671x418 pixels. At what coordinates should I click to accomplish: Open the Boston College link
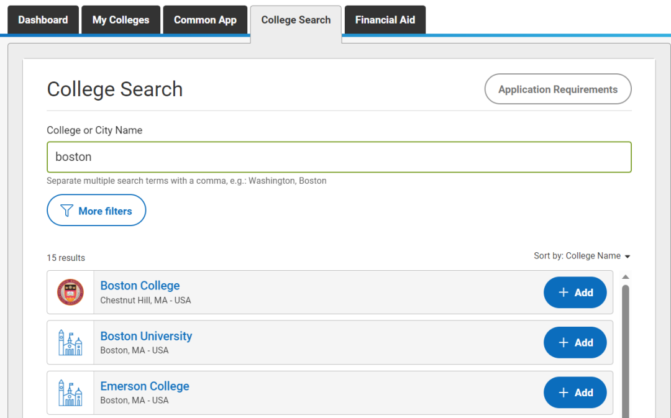[140, 286]
